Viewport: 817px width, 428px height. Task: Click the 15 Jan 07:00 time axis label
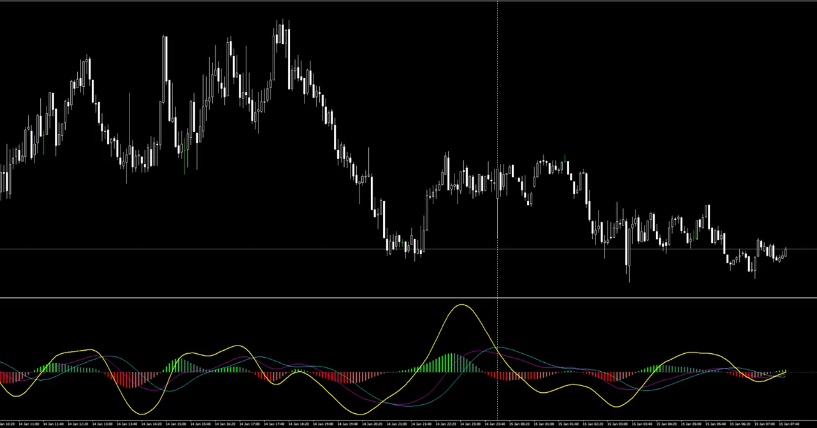(765, 424)
